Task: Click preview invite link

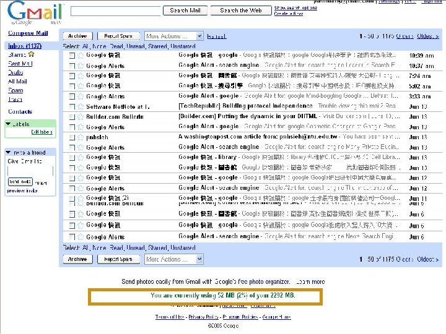Action: [22, 191]
